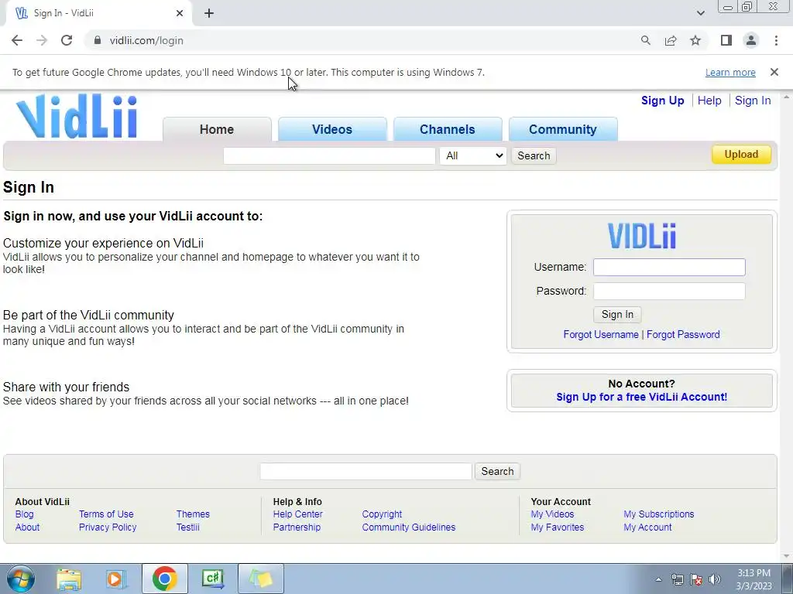This screenshot has width=793, height=594.
Task: Click the footer Search button
Action: 497,471
